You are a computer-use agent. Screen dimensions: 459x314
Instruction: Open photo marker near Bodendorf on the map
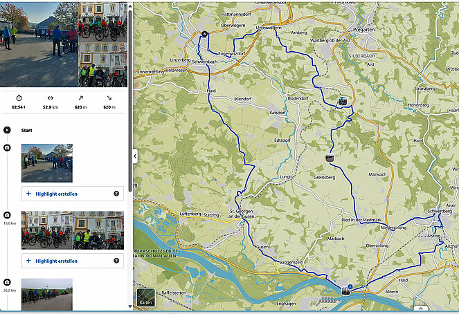coord(342,101)
